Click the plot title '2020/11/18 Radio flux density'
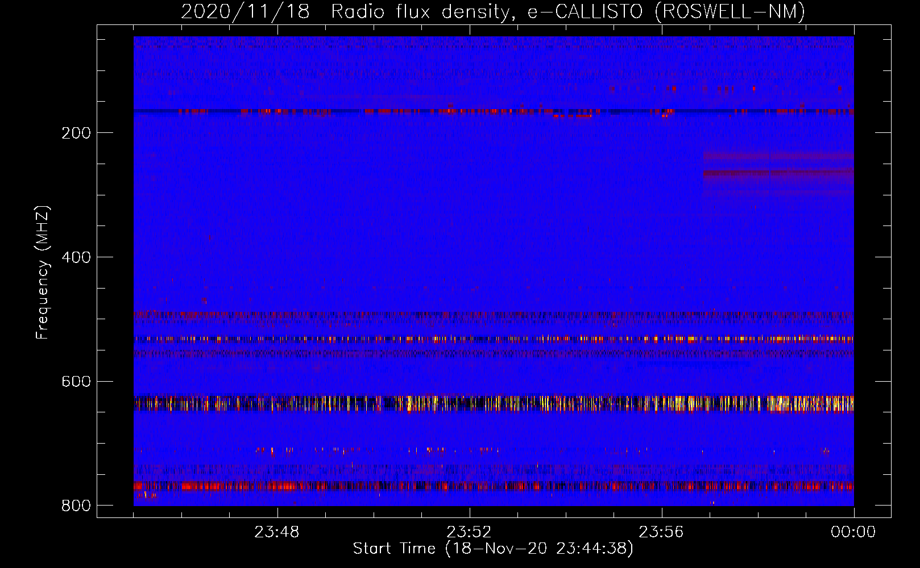Screen dimensions: 920x568 (x=347, y=12)
